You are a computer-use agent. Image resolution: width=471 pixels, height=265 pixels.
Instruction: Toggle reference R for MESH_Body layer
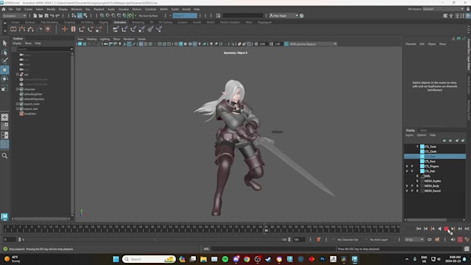417,185
